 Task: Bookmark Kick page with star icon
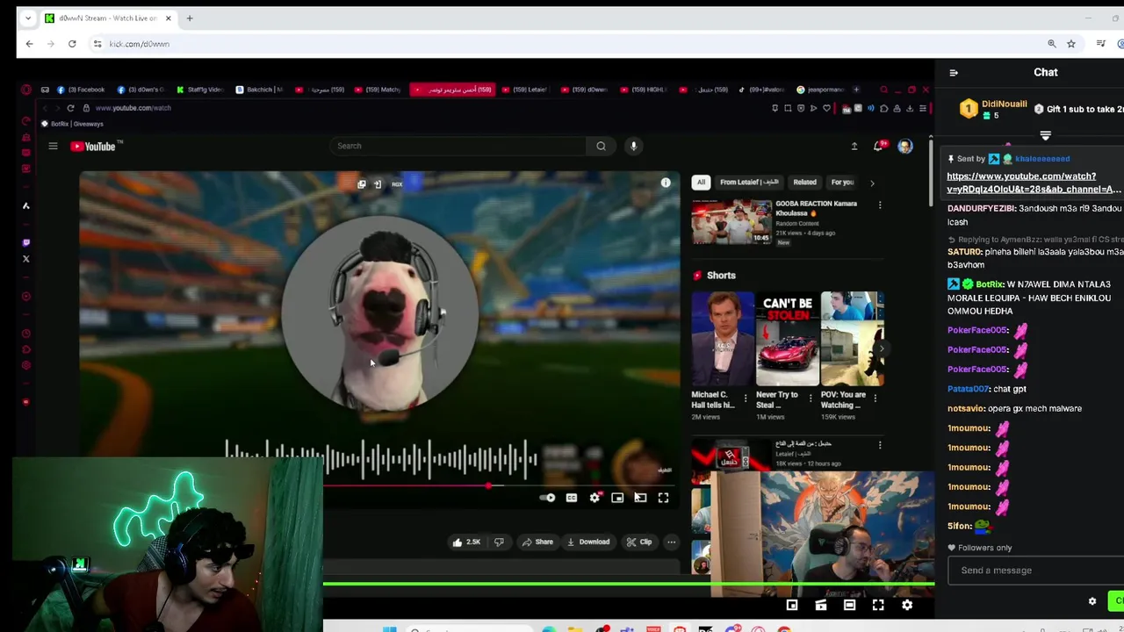click(1071, 44)
